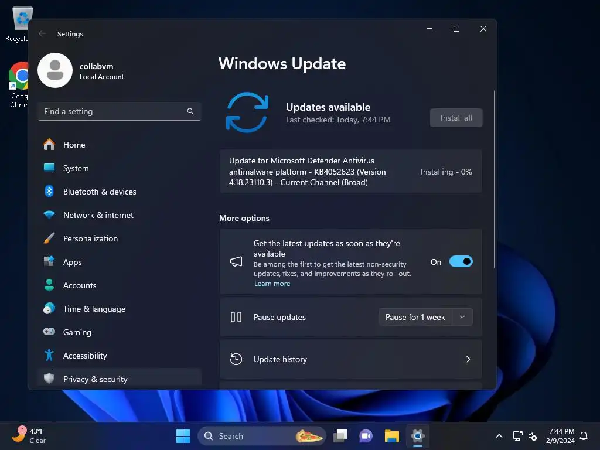Expand the pause duration dropdown arrow
The height and width of the screenshot is (450, 600).
462,317
